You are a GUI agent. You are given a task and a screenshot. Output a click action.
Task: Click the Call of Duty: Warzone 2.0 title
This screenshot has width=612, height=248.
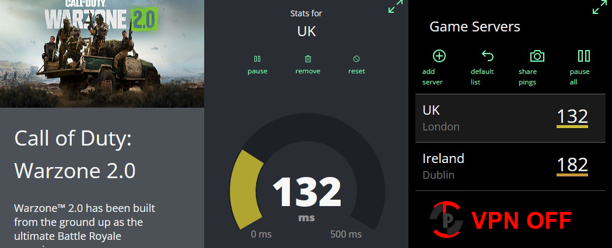pos(75,154)
